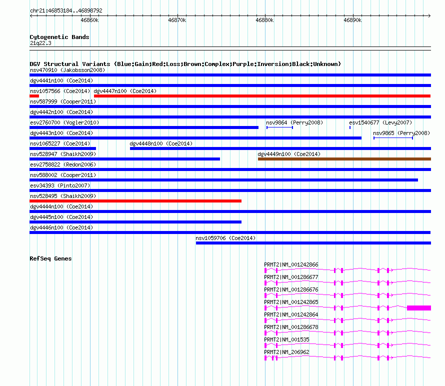Click the thin nsv9864 interval marker
Image resolution: width=445 pixels, height=386 pixels.
279,127
